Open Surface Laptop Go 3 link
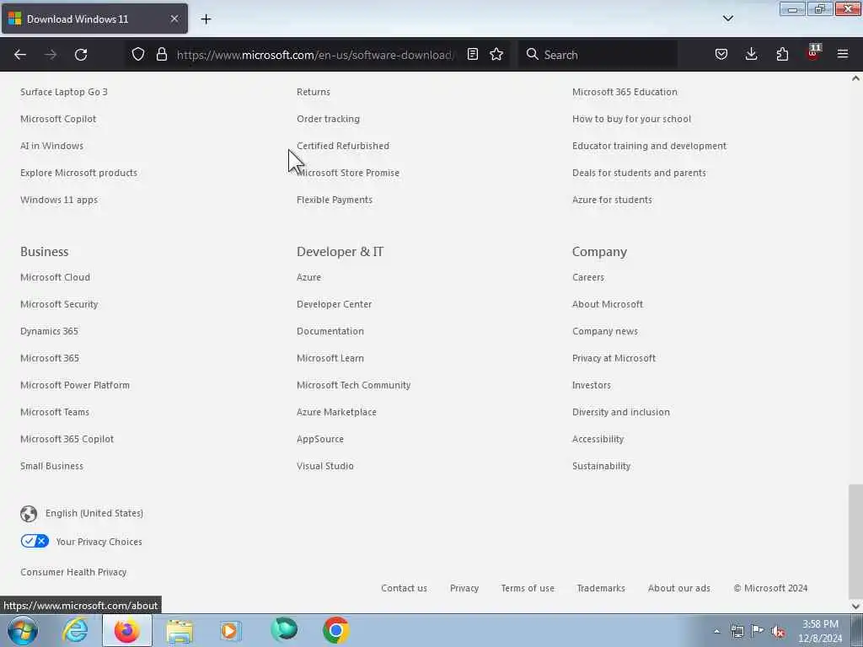The image size is (863, 647). 64,92
